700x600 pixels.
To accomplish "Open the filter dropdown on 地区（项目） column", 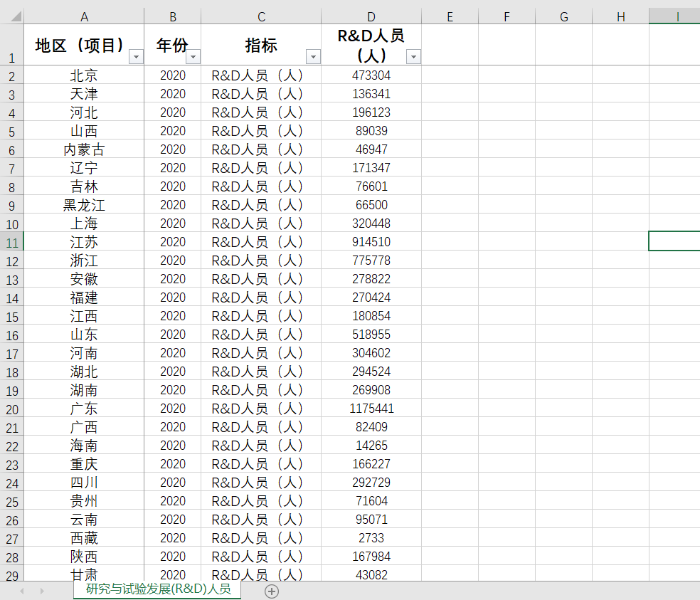I will [x=136, y=56].
